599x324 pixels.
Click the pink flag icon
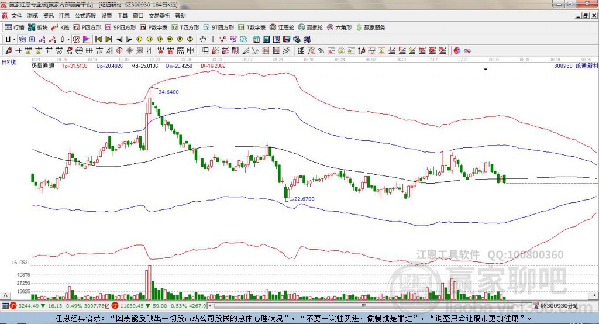(87, 39)
